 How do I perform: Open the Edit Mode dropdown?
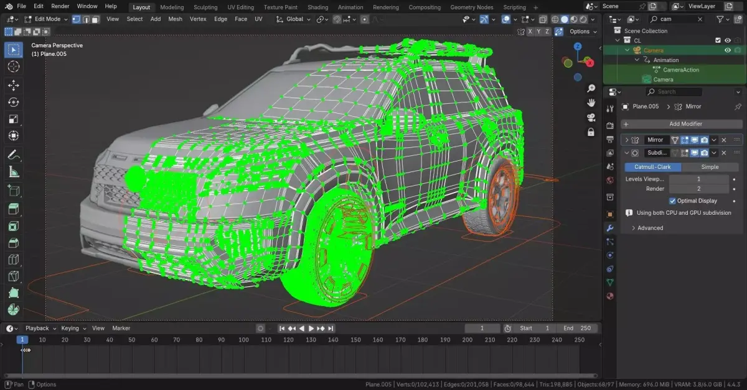pyautogui.click(x=47, y=19)
